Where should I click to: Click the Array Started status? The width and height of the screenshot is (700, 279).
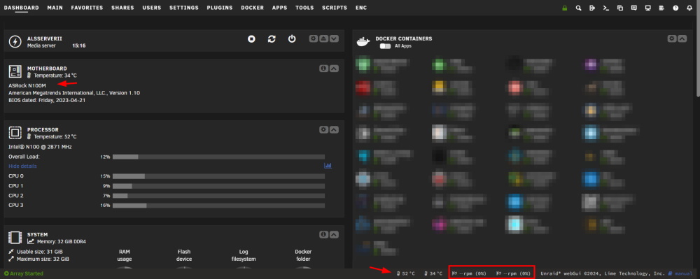coord(24,273)
